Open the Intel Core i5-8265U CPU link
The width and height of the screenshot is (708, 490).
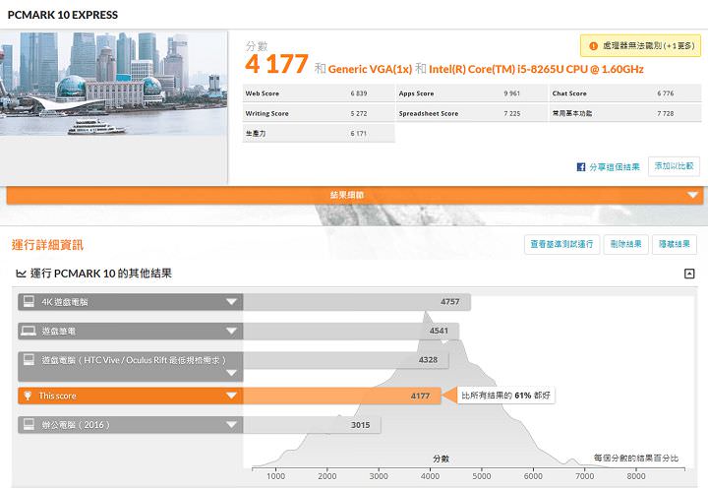[519, 69]
